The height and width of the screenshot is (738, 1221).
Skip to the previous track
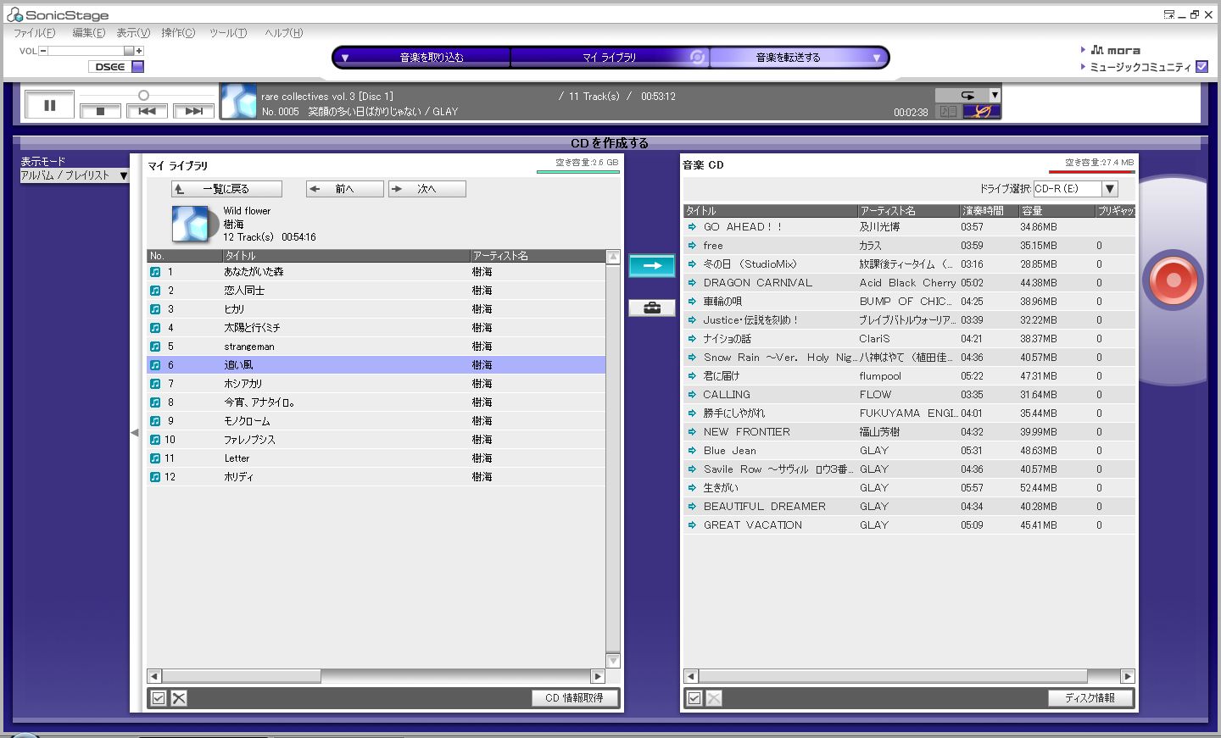point(147,111)
